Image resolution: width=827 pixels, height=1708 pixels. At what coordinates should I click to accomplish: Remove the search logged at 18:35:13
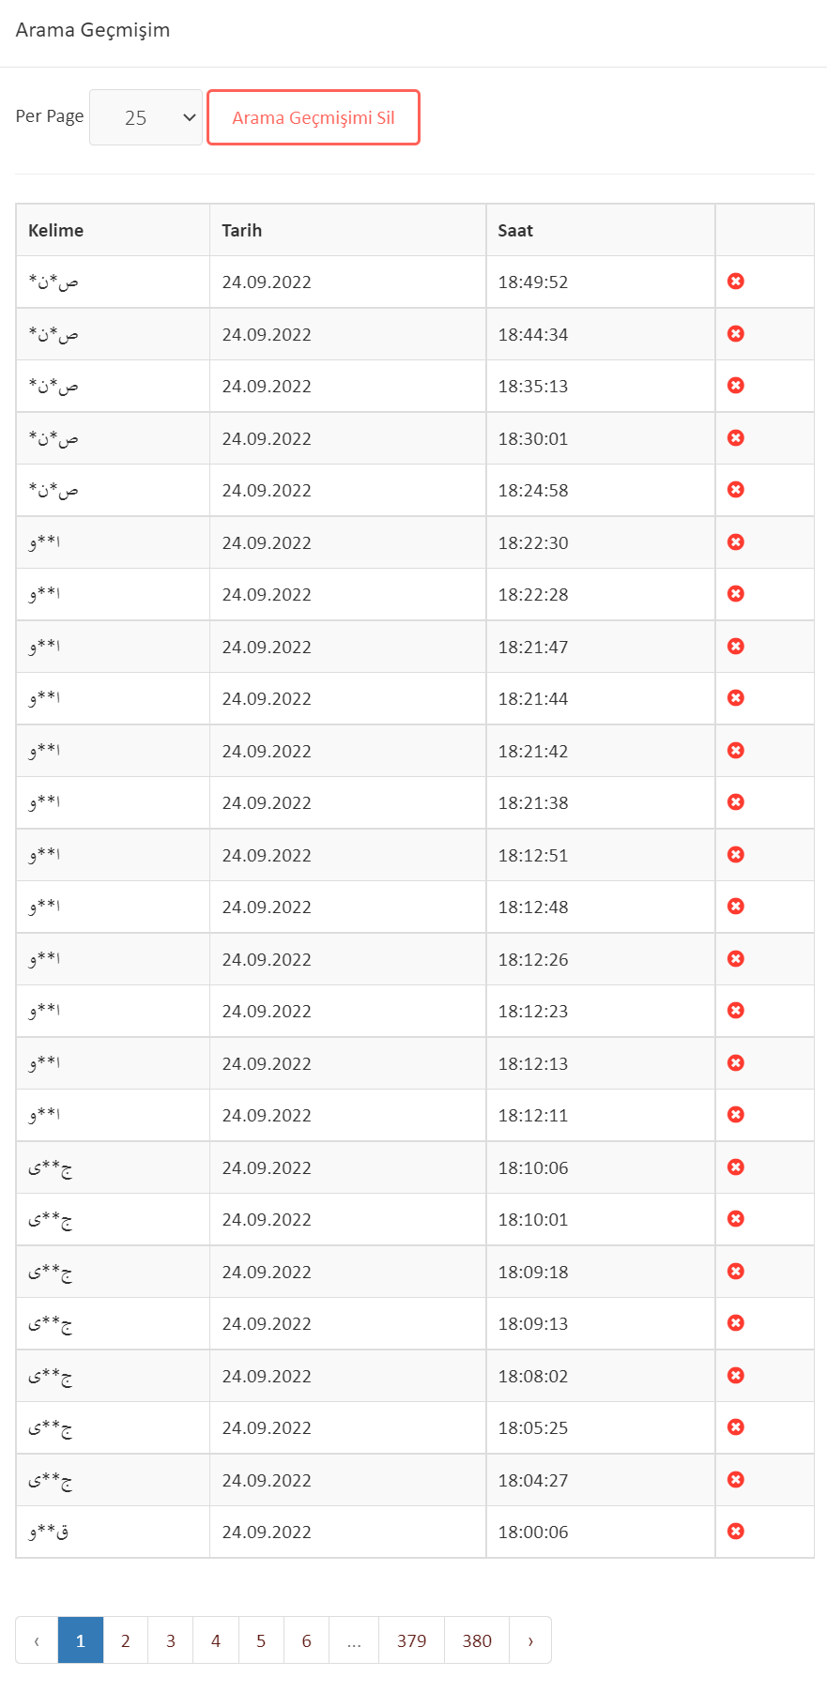point(736,386)
